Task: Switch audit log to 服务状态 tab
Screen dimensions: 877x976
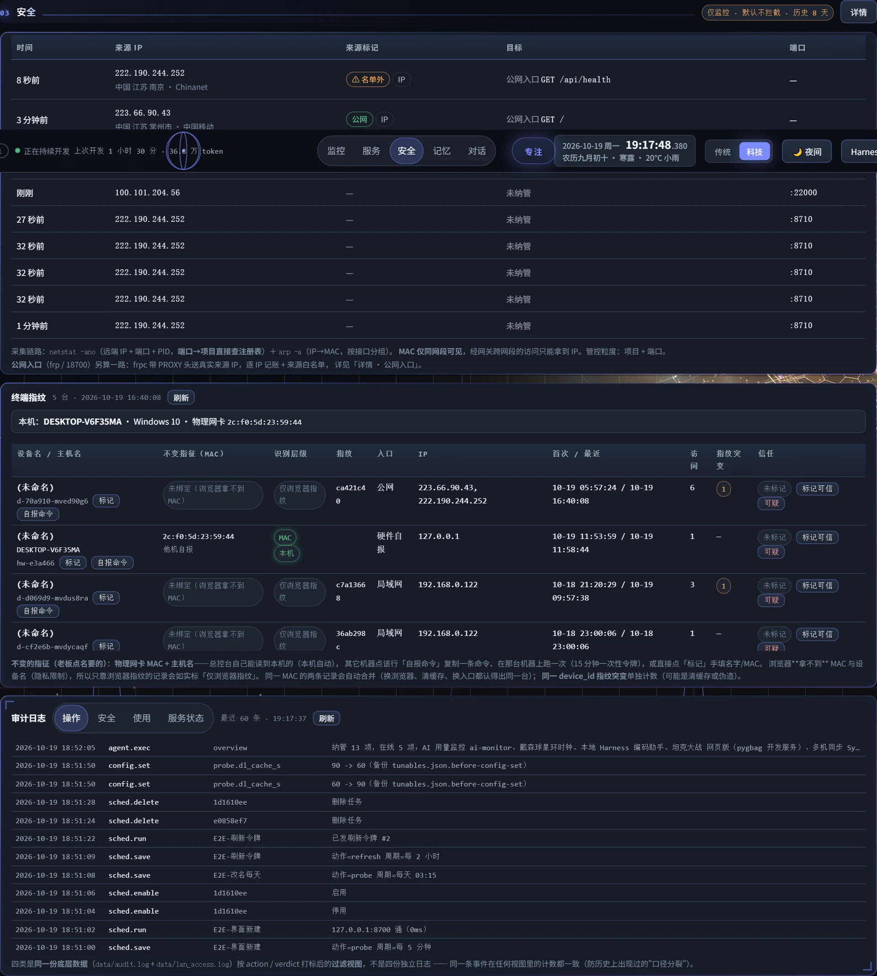Action: tap(185, 719)
